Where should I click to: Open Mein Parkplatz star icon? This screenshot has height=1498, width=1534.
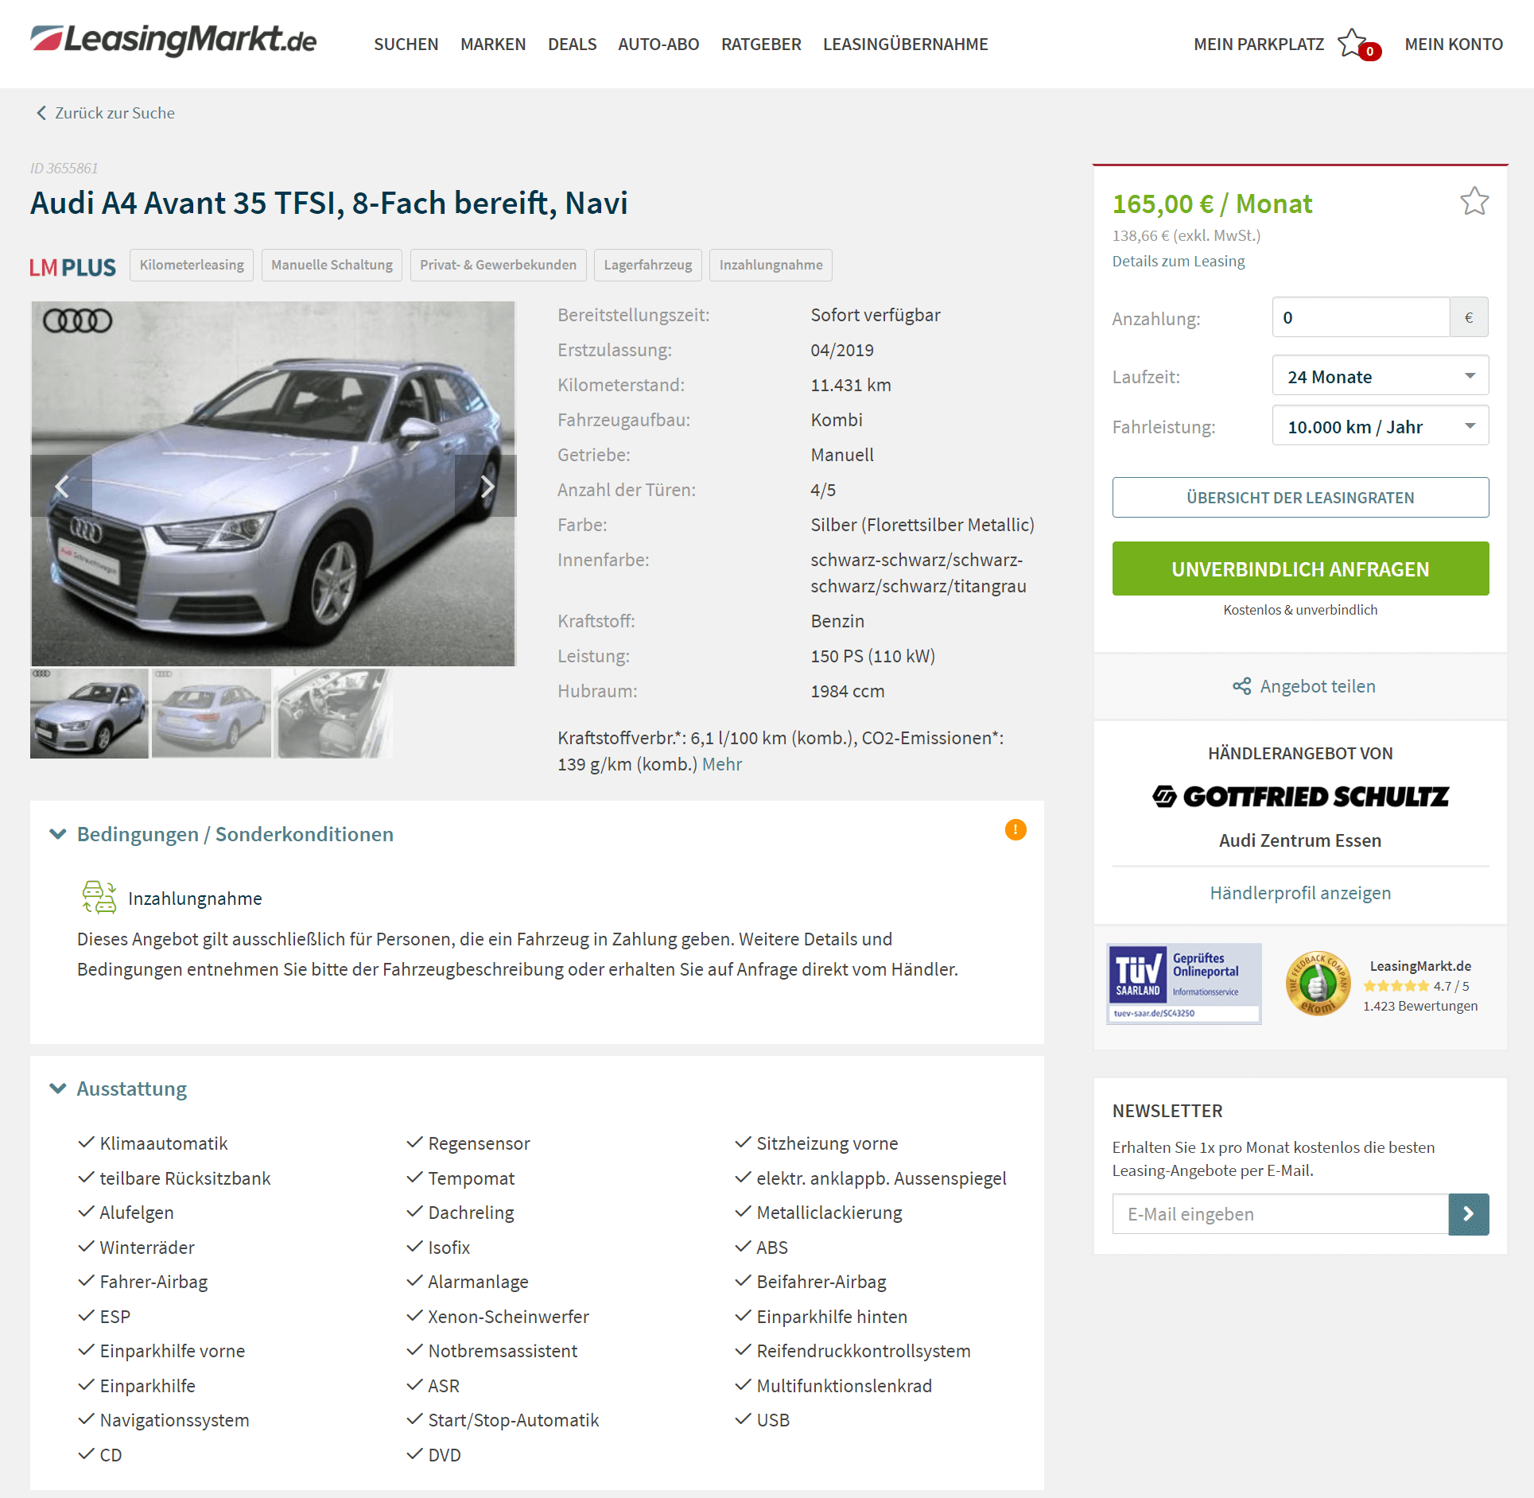tap(1352, 43)
